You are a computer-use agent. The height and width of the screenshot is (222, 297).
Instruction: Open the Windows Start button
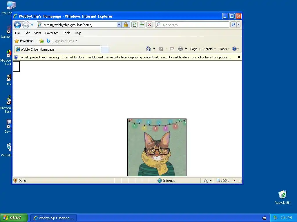pos(14,218)
